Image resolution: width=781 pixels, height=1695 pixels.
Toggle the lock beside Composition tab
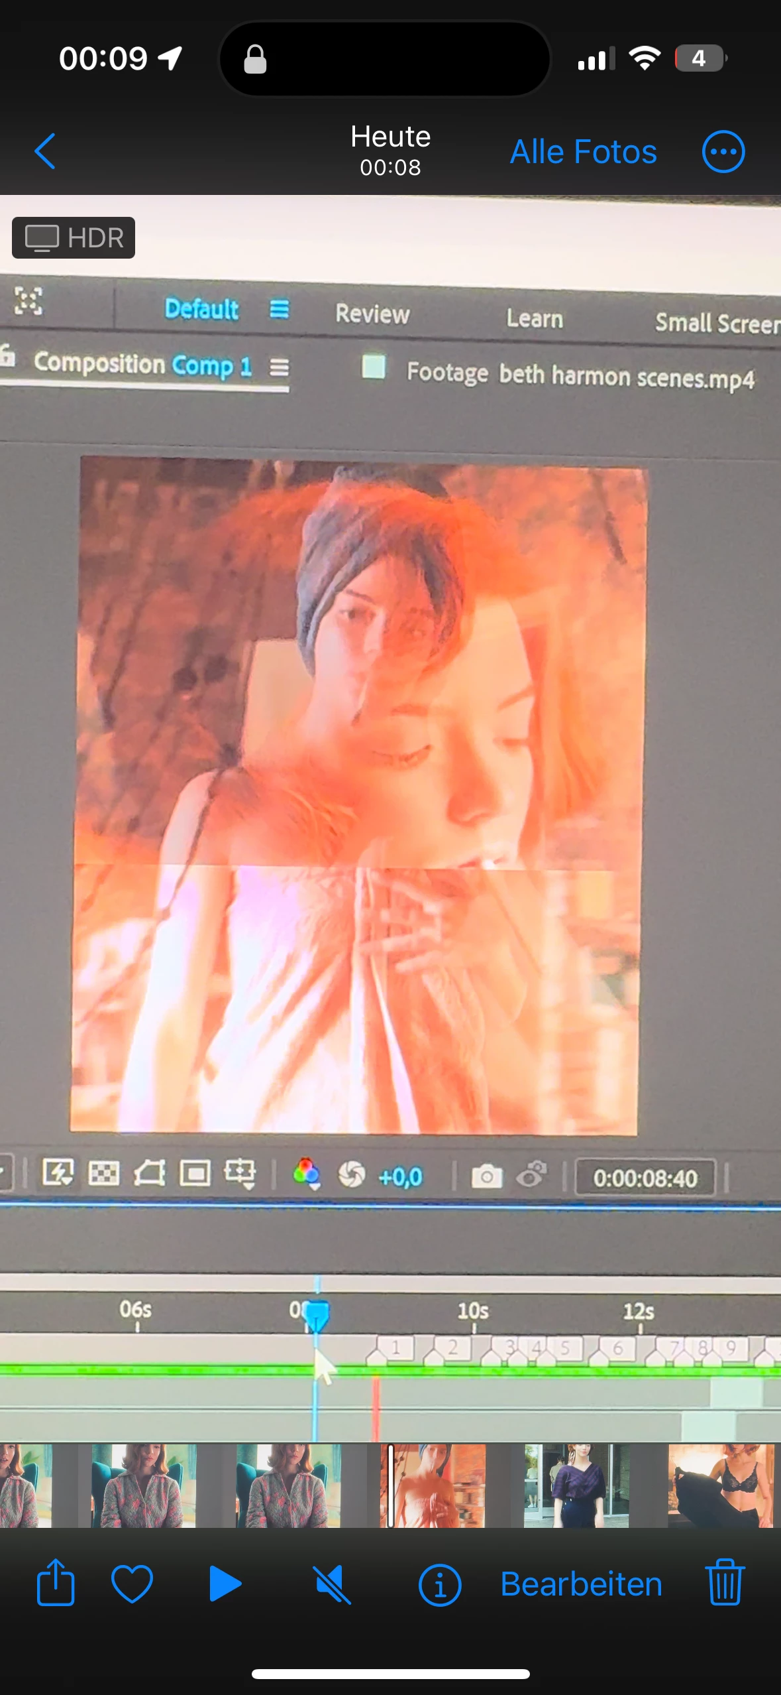coord(7,355)
